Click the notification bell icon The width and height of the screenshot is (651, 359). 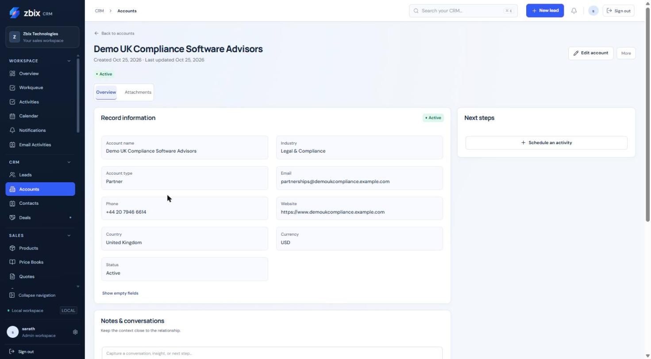(x=574, y=11)
